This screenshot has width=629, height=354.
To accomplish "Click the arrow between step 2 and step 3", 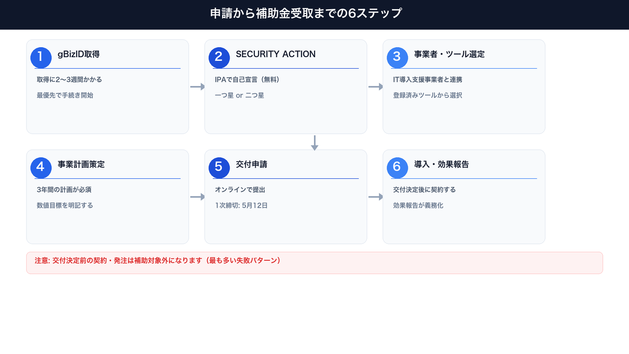I will coord(374,86).
